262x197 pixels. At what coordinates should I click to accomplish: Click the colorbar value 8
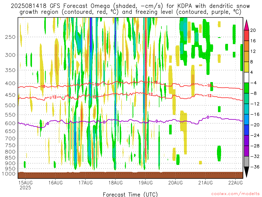[252, 62]
